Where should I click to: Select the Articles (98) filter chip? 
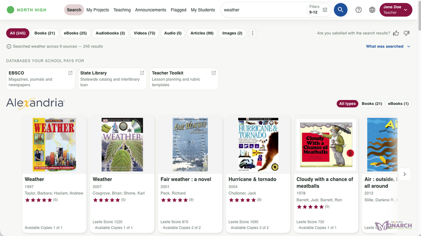202,33
